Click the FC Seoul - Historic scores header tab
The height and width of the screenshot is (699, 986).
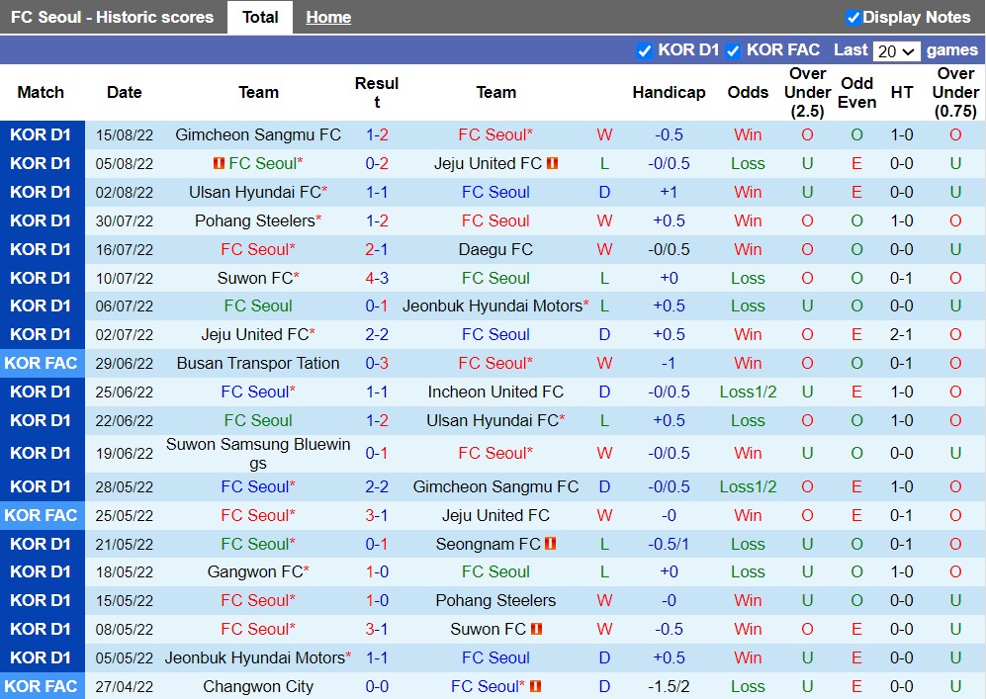[114, 17]
